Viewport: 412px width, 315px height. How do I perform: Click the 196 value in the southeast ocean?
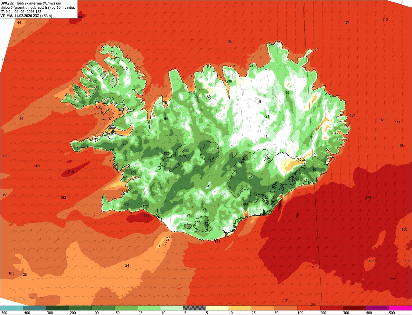click(371, 261)
